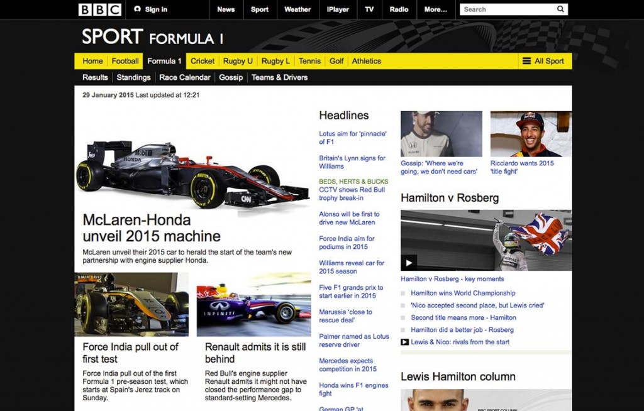Open Ricciardo wants 2015 'title fight'
Image resolution: width=644 pixels, height=411 pixels.
point(522,167)
